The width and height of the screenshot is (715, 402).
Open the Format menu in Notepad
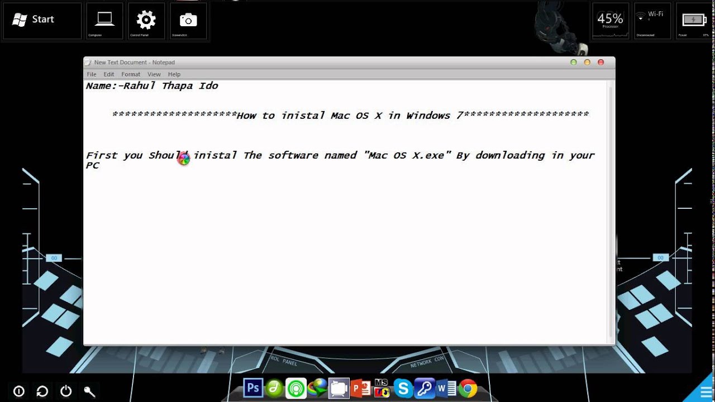point(131,74)
